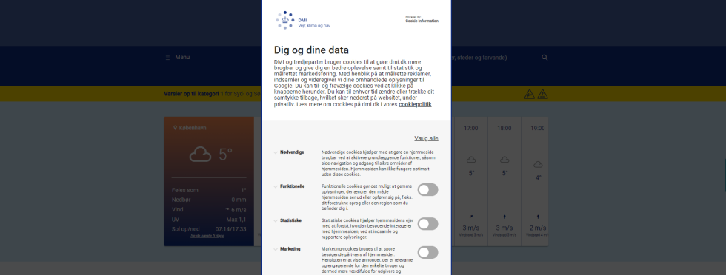Click the 'Føles som' row in weather card
The image size is (726, 275).
point(209,190)
